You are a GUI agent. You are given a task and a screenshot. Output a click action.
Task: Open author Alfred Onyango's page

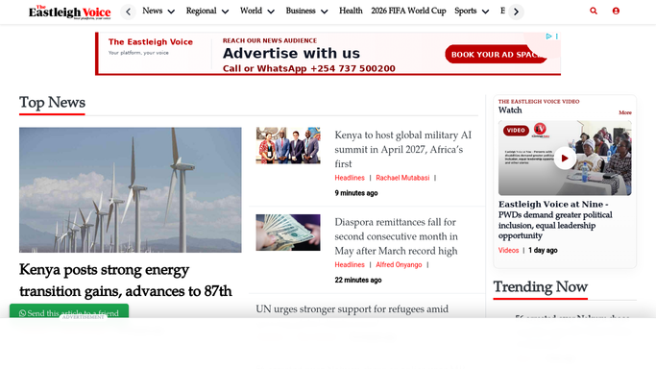pos(399,265)
